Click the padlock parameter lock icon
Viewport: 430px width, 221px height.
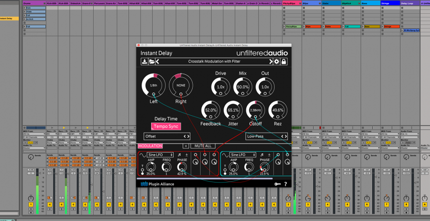tap(284, 62)
